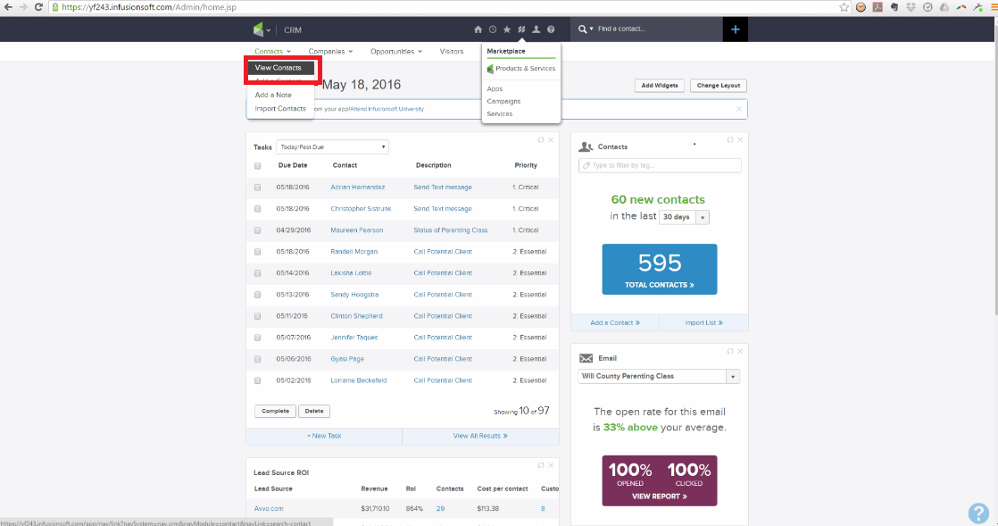Check the Adrian Hernandez task checkbox
This screenshot has width=998, height=526.
coord(258,188)
